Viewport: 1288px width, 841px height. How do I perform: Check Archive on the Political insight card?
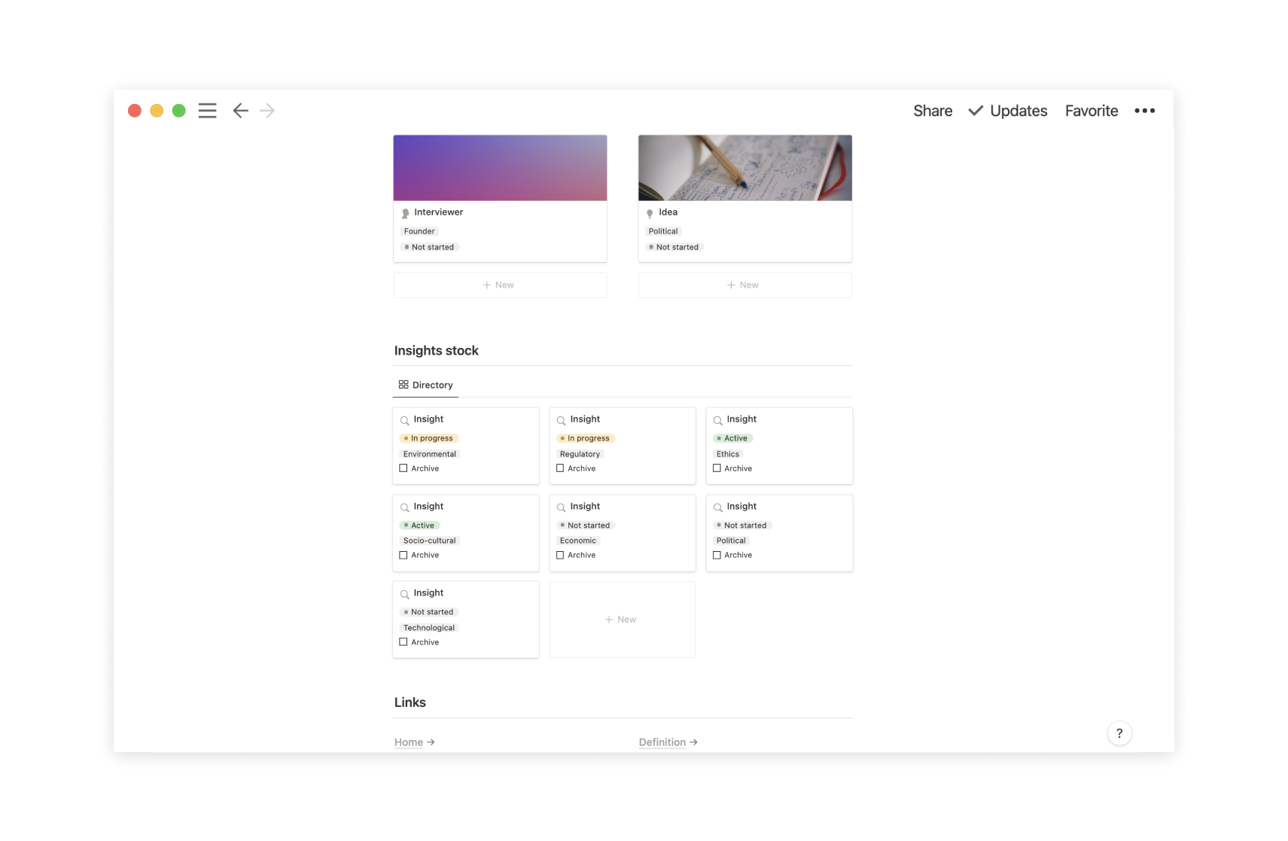coord(717,555)
